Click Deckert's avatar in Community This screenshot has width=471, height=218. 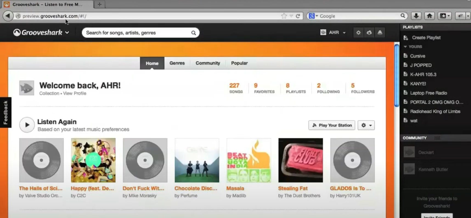pos(409,152)
